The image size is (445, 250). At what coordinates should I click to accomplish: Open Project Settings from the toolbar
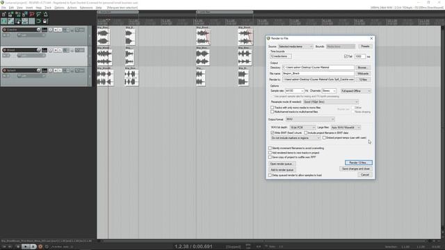coord(25,14)
